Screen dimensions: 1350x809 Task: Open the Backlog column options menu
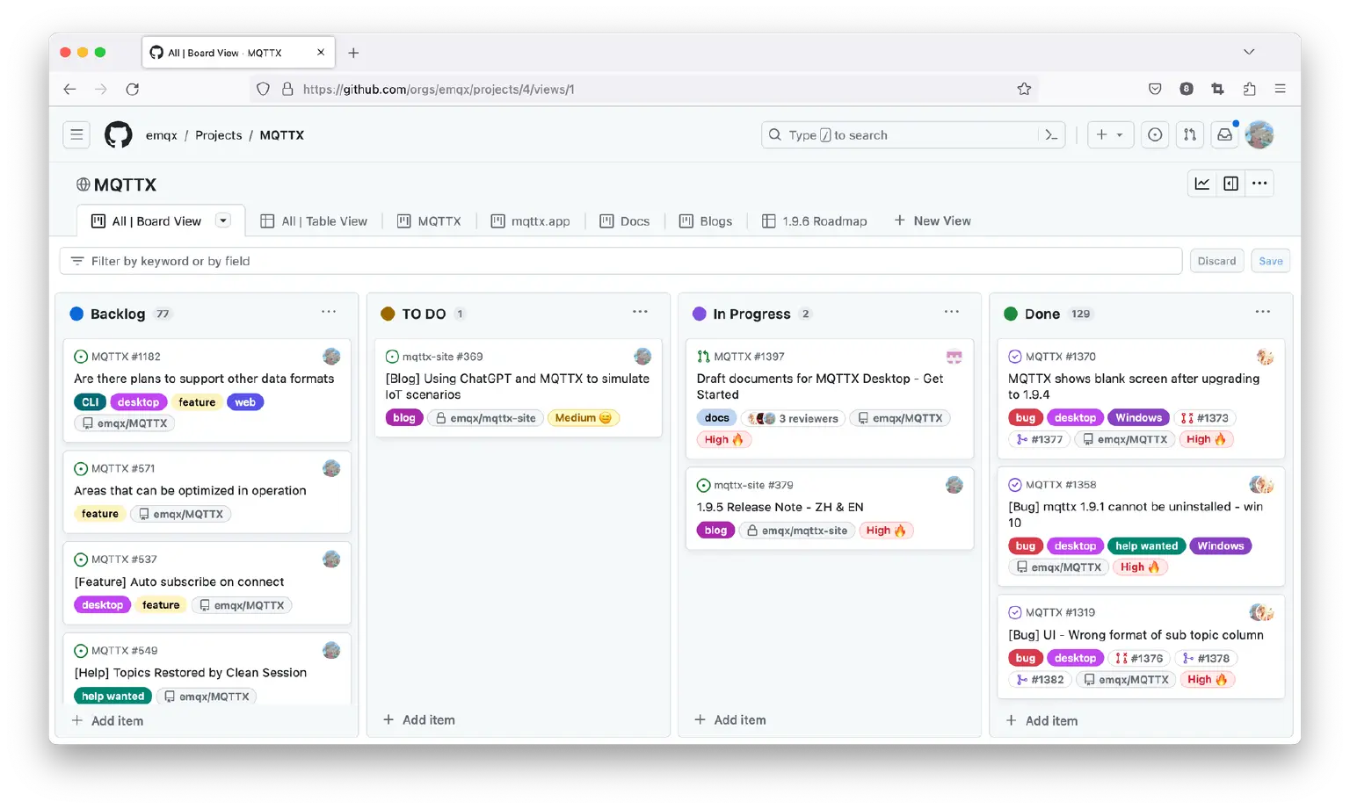(329, 312)
